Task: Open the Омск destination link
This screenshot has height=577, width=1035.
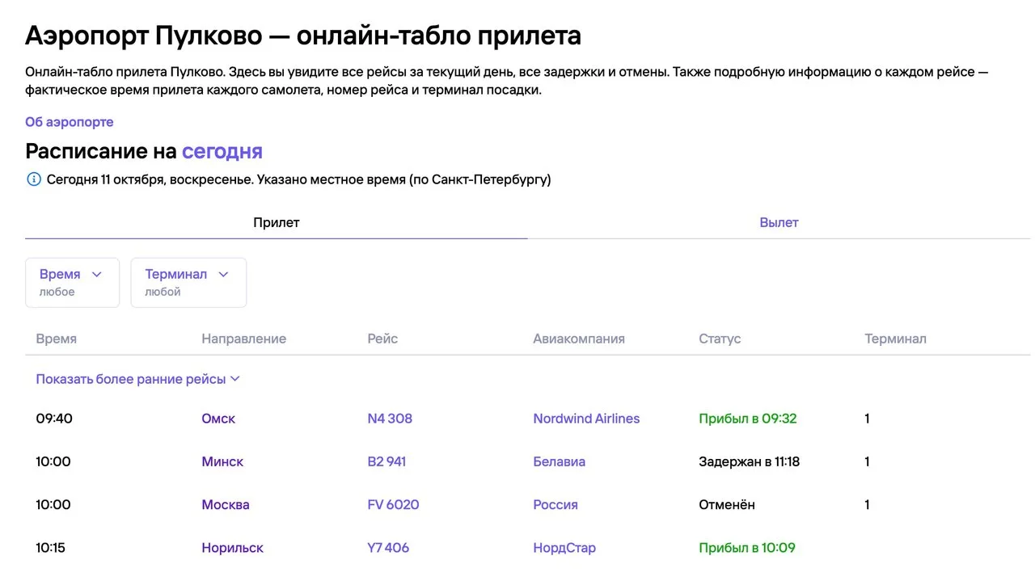Action: [x=218, y=419]
